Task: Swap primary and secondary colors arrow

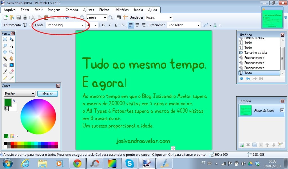Action: (x=14, y=101)
